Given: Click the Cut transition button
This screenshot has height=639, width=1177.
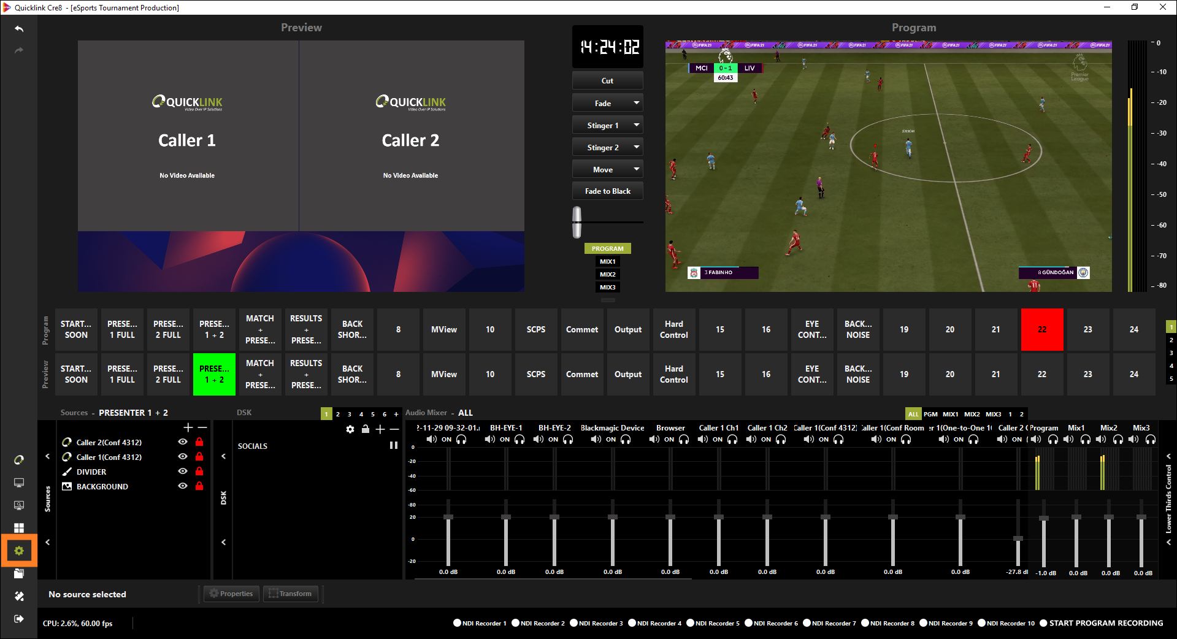Looking at the screenshot, I should 608,81.
